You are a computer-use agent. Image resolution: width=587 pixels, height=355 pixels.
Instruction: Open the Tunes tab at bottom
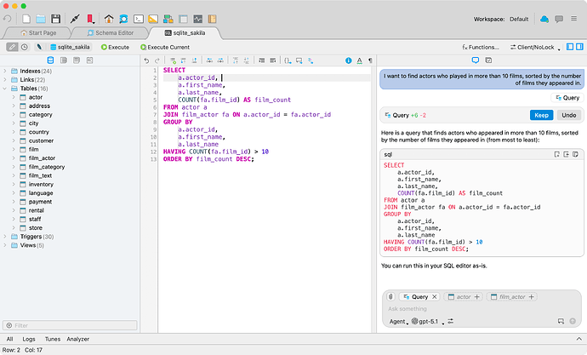pos(53,339)
